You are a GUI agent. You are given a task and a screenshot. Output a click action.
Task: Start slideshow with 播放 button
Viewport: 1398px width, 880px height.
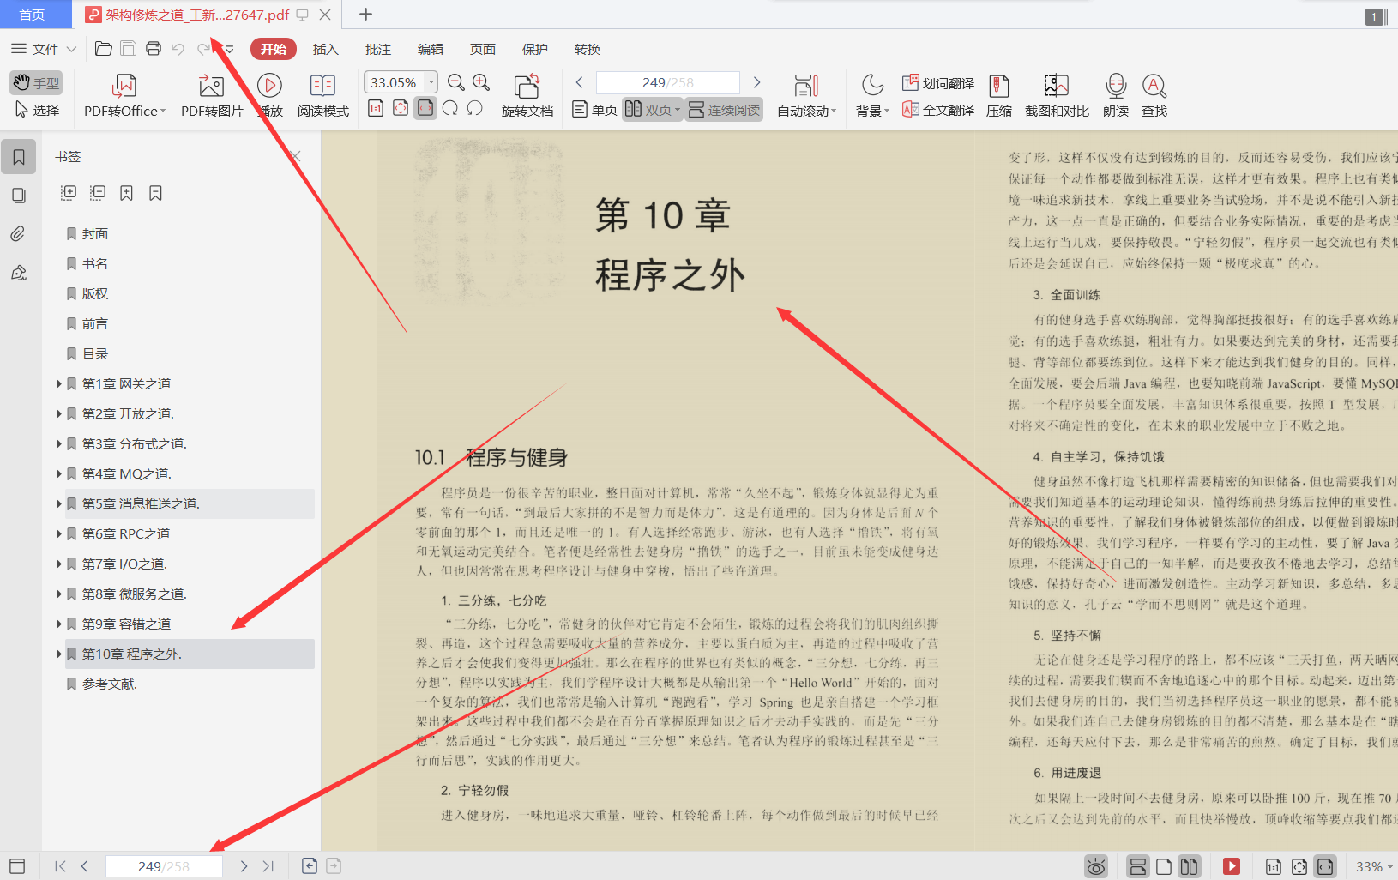(x=270, y=96)
